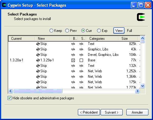Click the vertical scrollbar thumb
The image size is (153, 120).
coord(142,42)
